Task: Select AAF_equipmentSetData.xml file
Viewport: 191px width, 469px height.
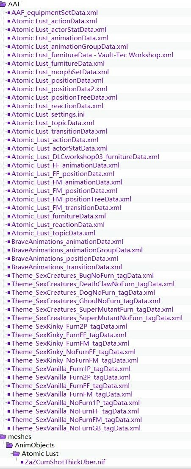Action: pyautogui.click(x=54, y=13)
